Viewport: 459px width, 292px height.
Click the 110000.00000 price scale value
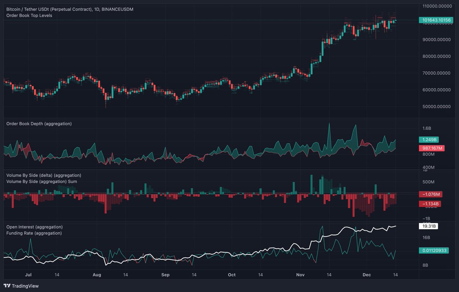point(437,6)
